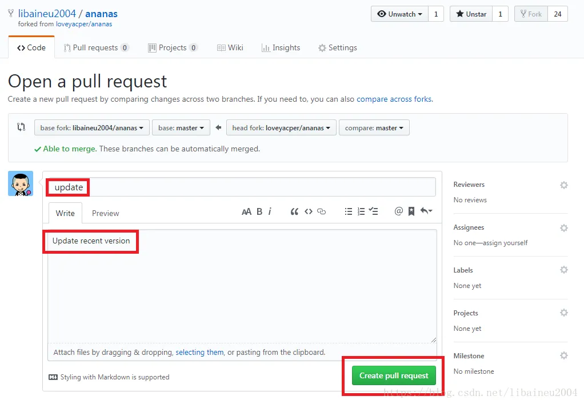Open the Settings tab
The image size is (584, 404).
click(x=338, y=47)
